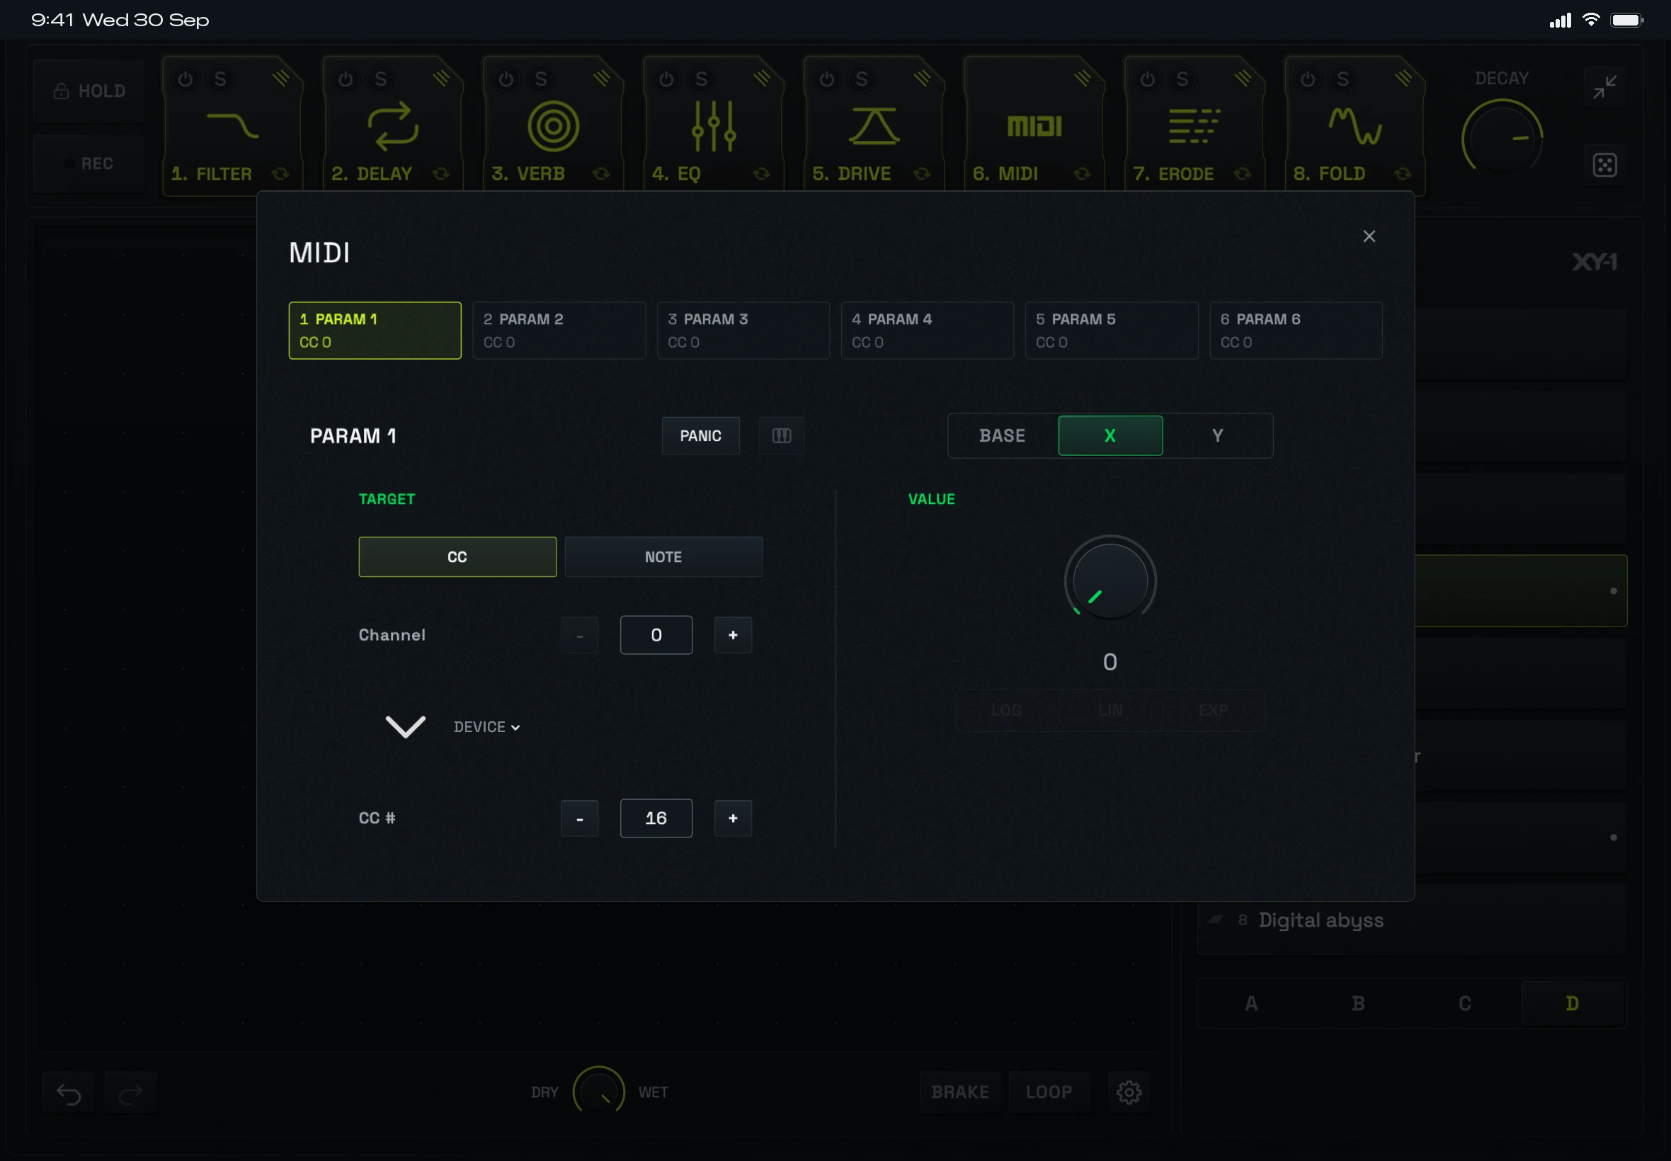Open the settings gear beside LOOP
This screenshot has width=1671, height=1161.
pos(1129,1092)
